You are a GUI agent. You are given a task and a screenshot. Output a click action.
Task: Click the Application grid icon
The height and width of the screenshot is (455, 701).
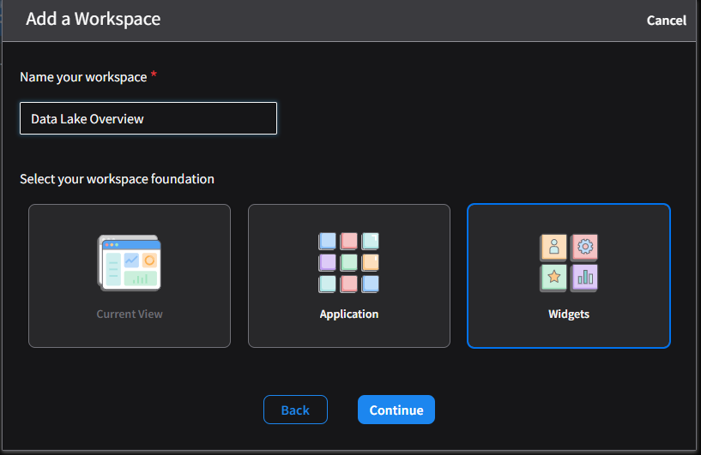(x=348, y=262)
